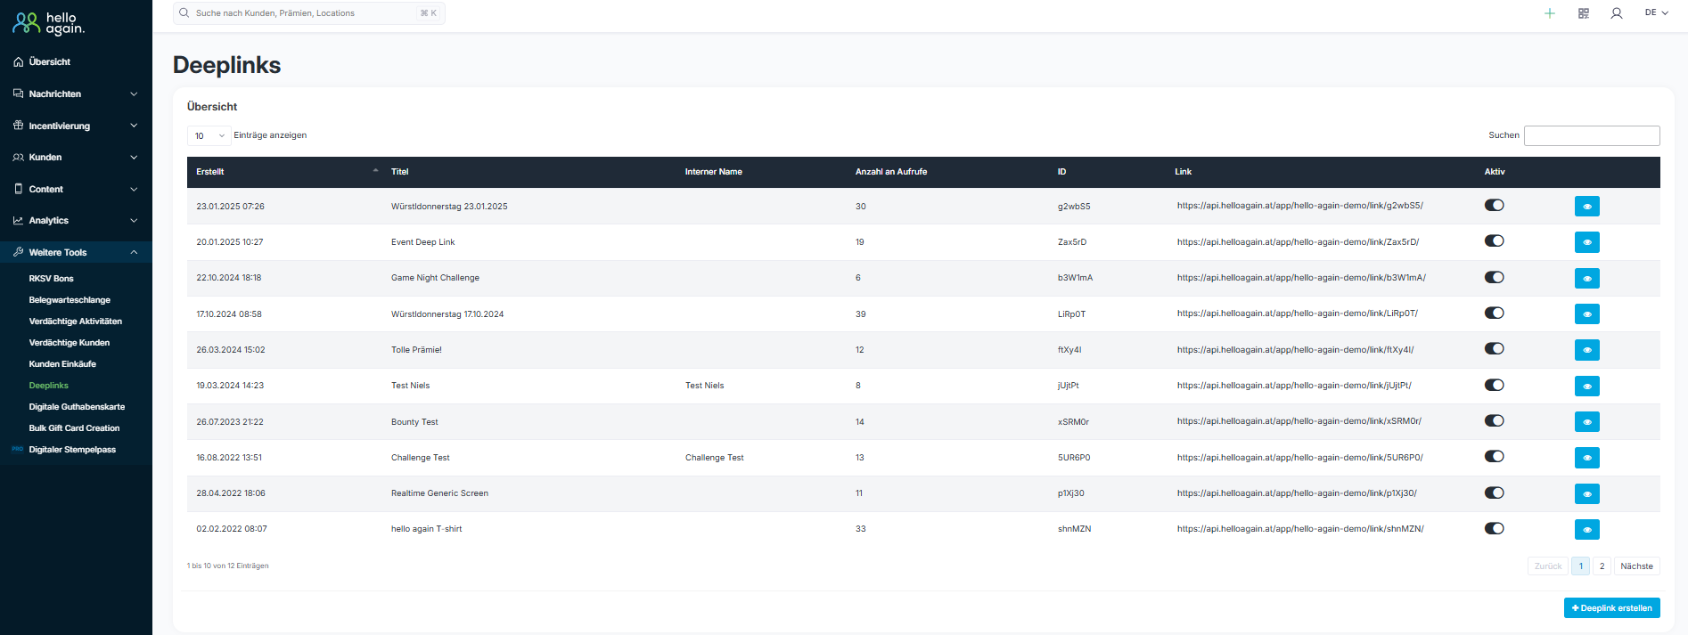View the Würstldonnerstag 23.01.2025 deeplink eye button
The image size is (1688, 635).
click(x=1587, y=207)
